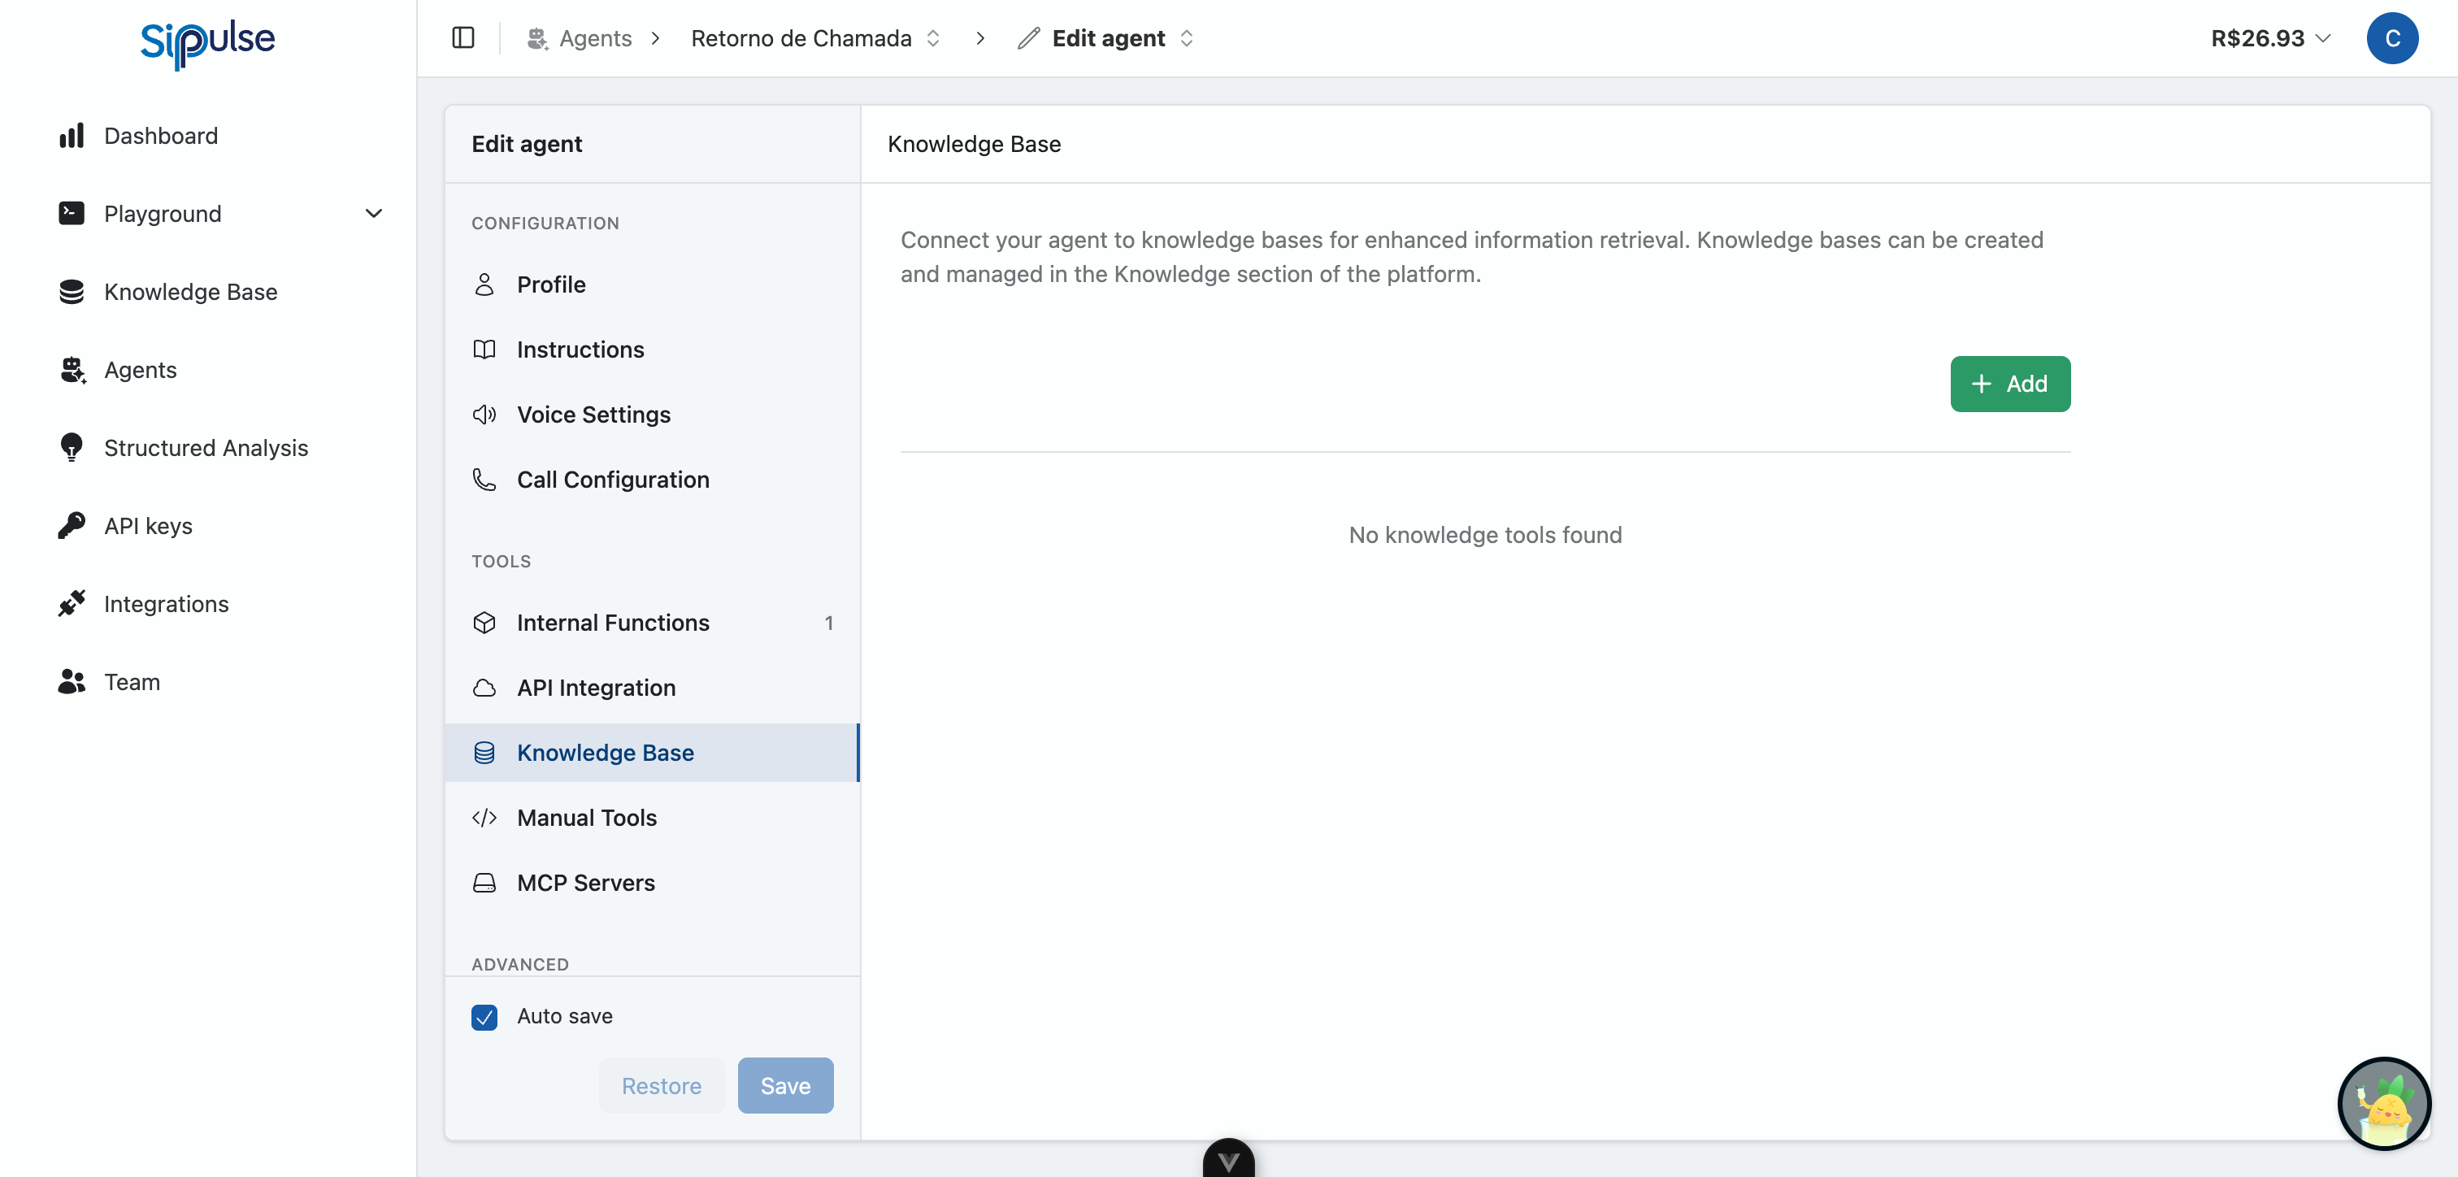Disable the Auto save checkbox

(484, 1017)
